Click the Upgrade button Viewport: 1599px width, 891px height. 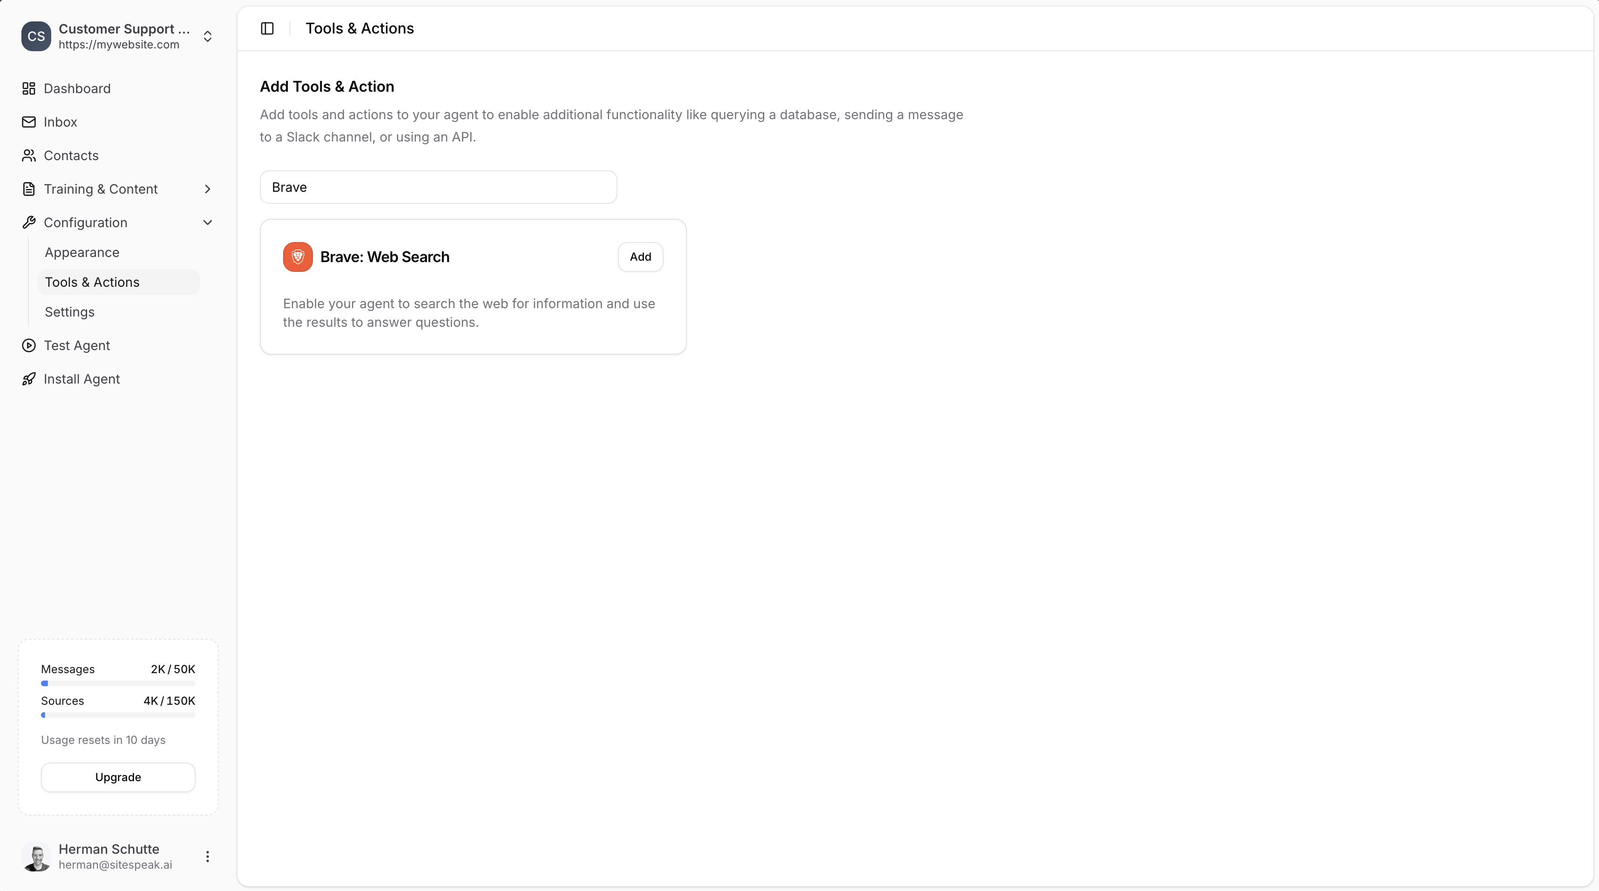(117, 777)
